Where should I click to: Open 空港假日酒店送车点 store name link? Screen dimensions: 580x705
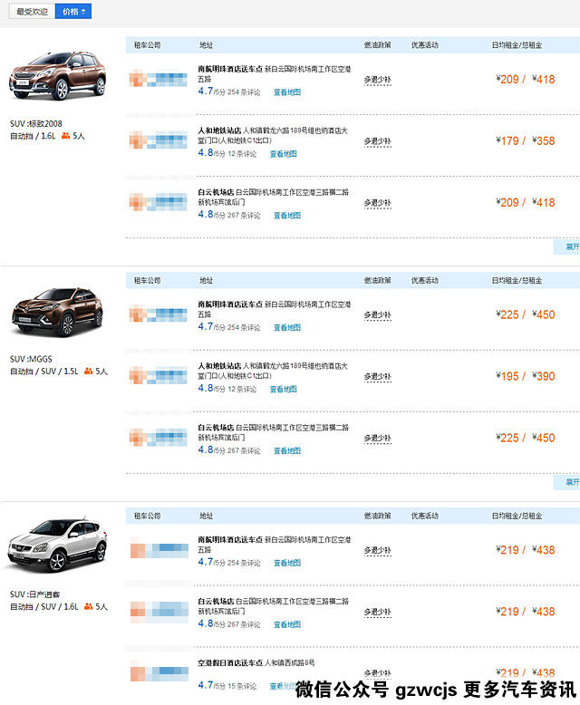[x=230, y=663]
